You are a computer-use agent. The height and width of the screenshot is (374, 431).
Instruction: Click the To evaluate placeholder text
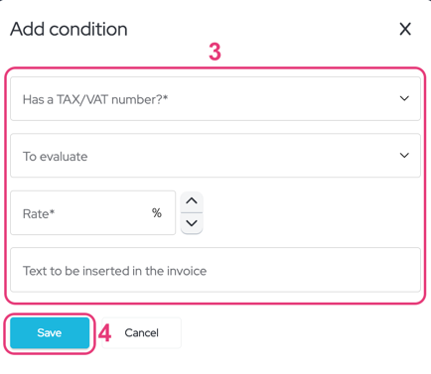[x=55, y=157]
